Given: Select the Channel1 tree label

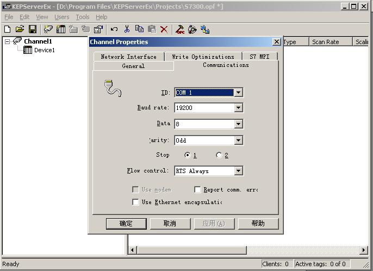Looking at the screenshot, I should 38,41.
